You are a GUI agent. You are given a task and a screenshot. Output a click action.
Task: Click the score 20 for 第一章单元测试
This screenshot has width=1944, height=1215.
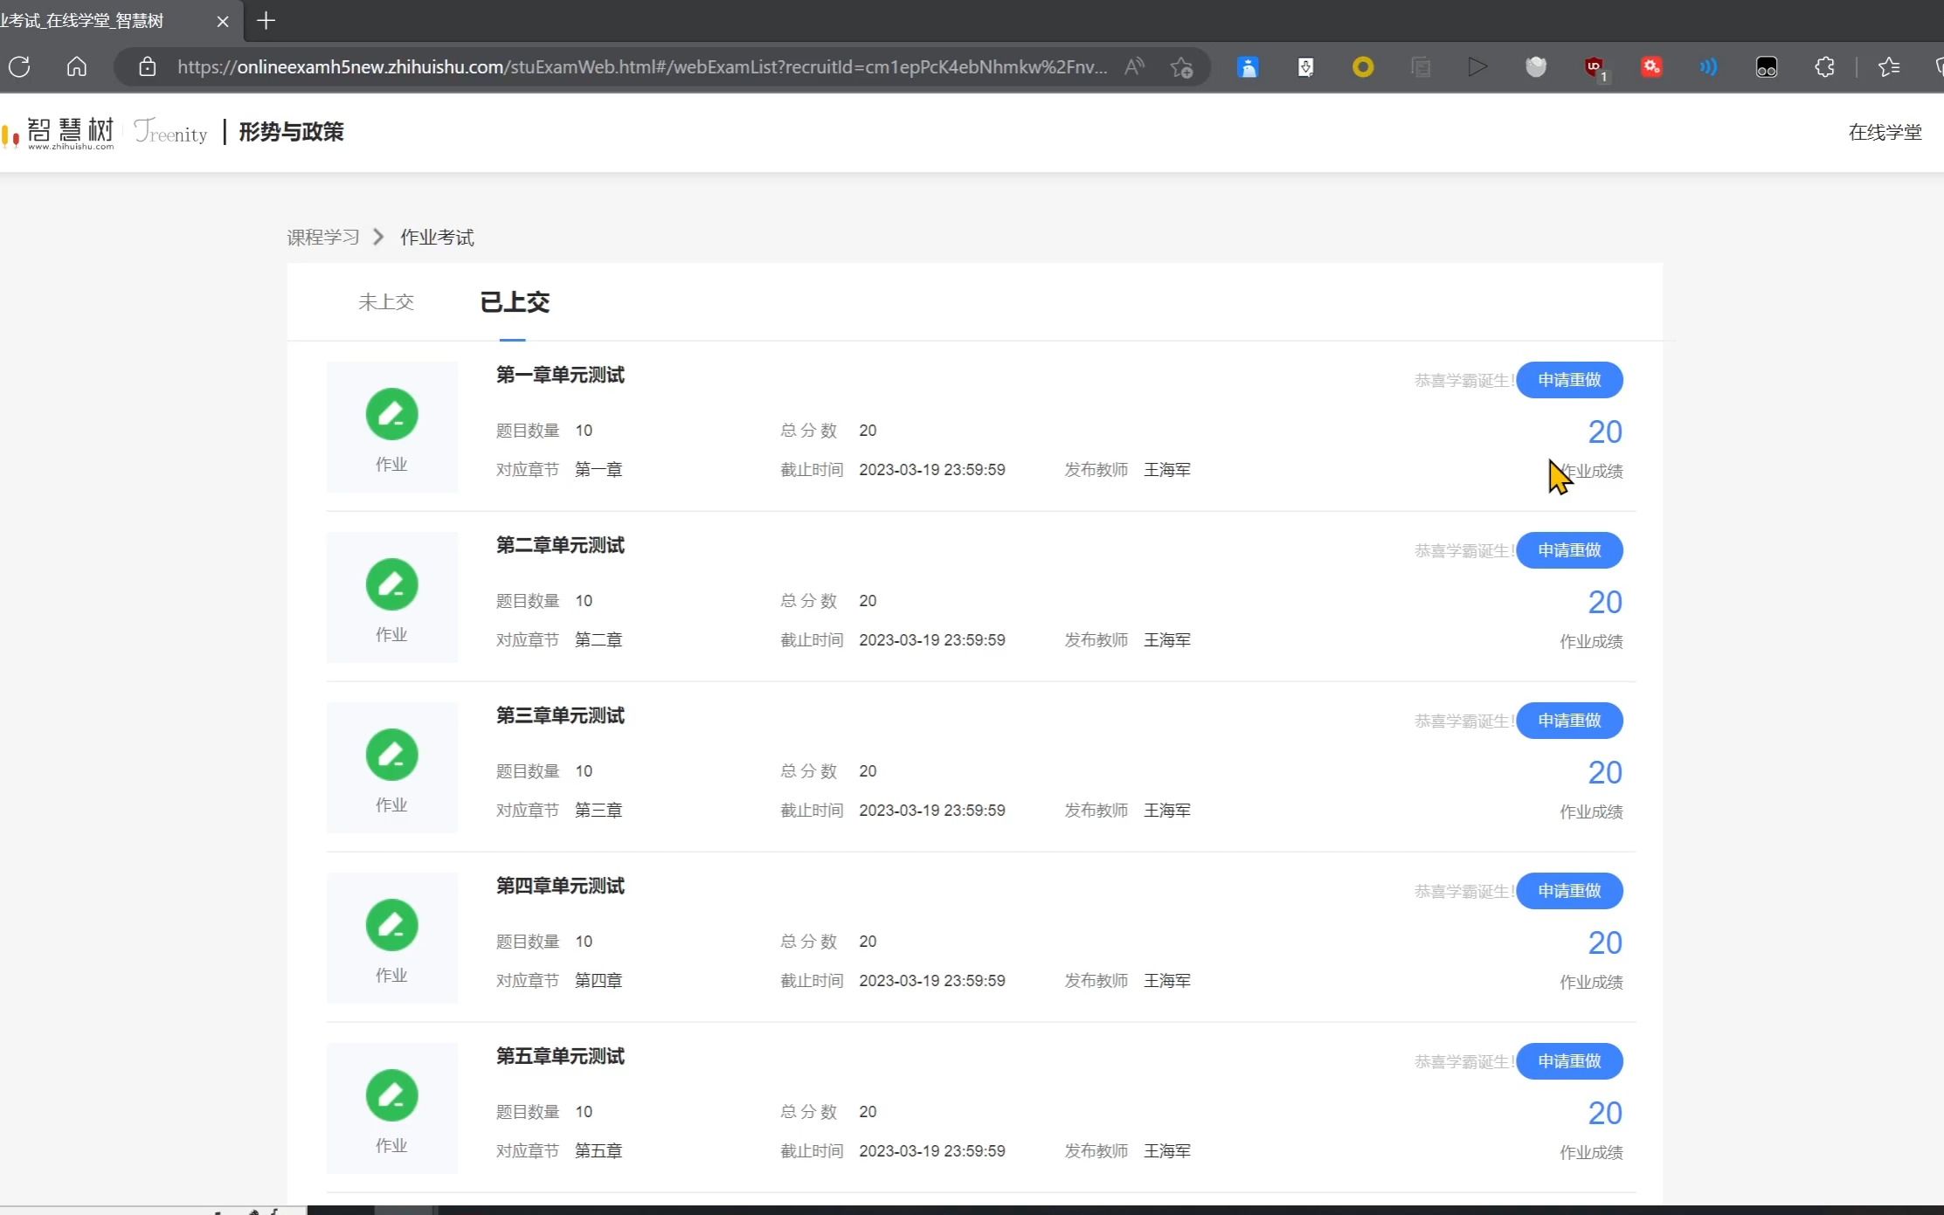(1605, 431)
